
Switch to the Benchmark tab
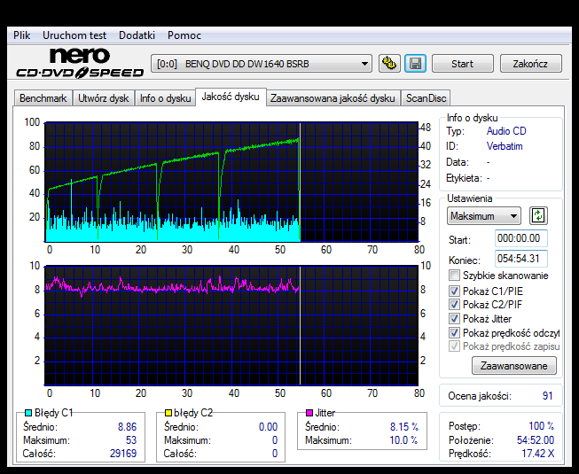pos(43,98)
